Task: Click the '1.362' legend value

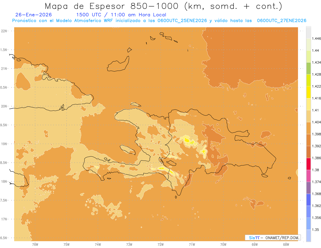Action: [x=317, y=206]
